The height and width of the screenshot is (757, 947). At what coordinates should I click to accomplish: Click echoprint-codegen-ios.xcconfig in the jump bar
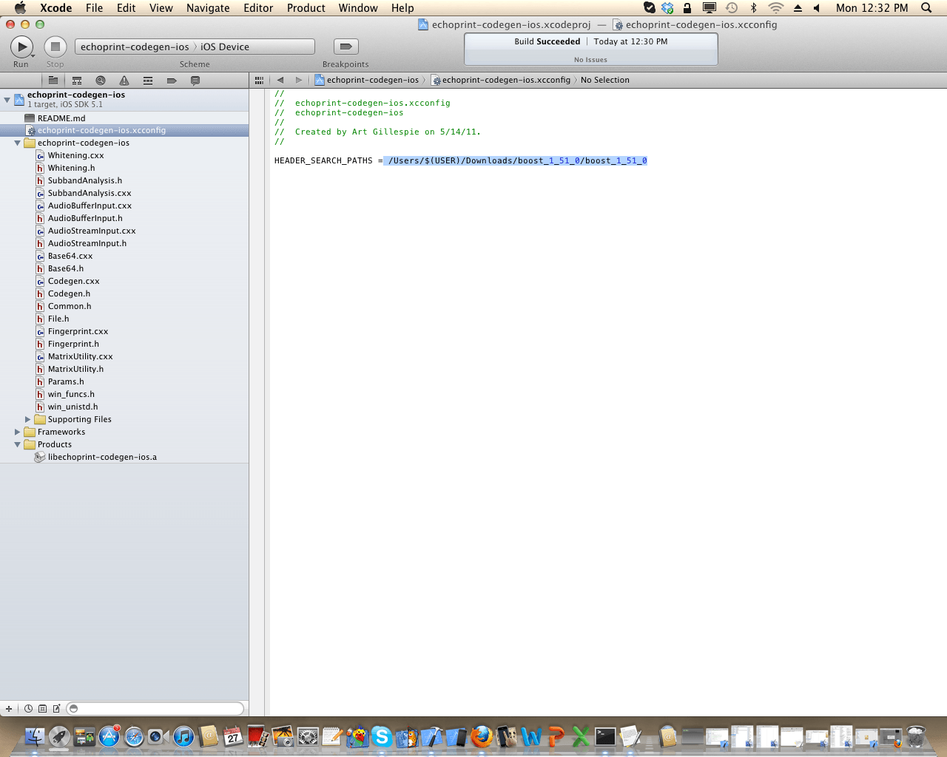(x=501, y=80)
